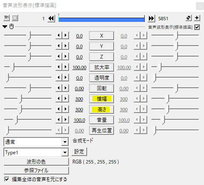The height and width of the screenshot is (185, 204).
Task: Decrease X value with left arrow
Action: point(59,35)
